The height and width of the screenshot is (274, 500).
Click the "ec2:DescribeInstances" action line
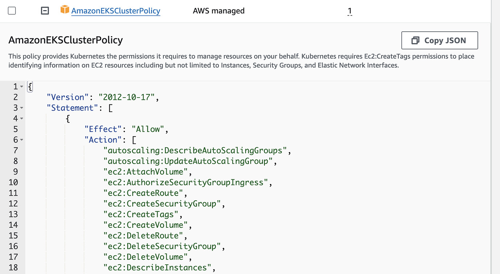point(157,267)
